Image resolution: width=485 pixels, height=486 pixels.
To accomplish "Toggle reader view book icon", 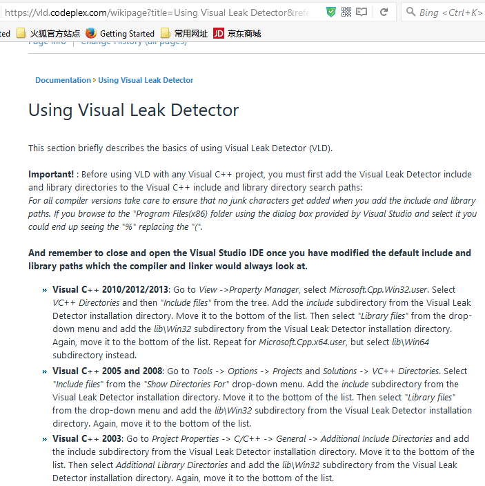I will tap(362, 12).
